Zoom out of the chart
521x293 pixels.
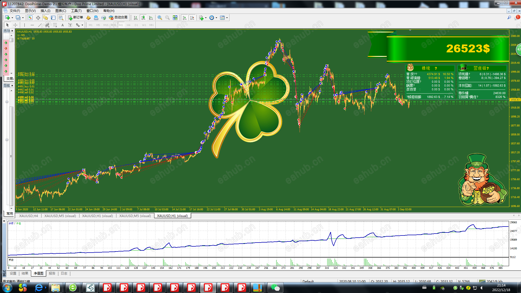167,18
